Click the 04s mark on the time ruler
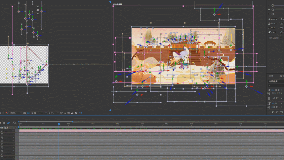Image resolution: width=284 pixels, height=160 pixels. tap(117, 124)
